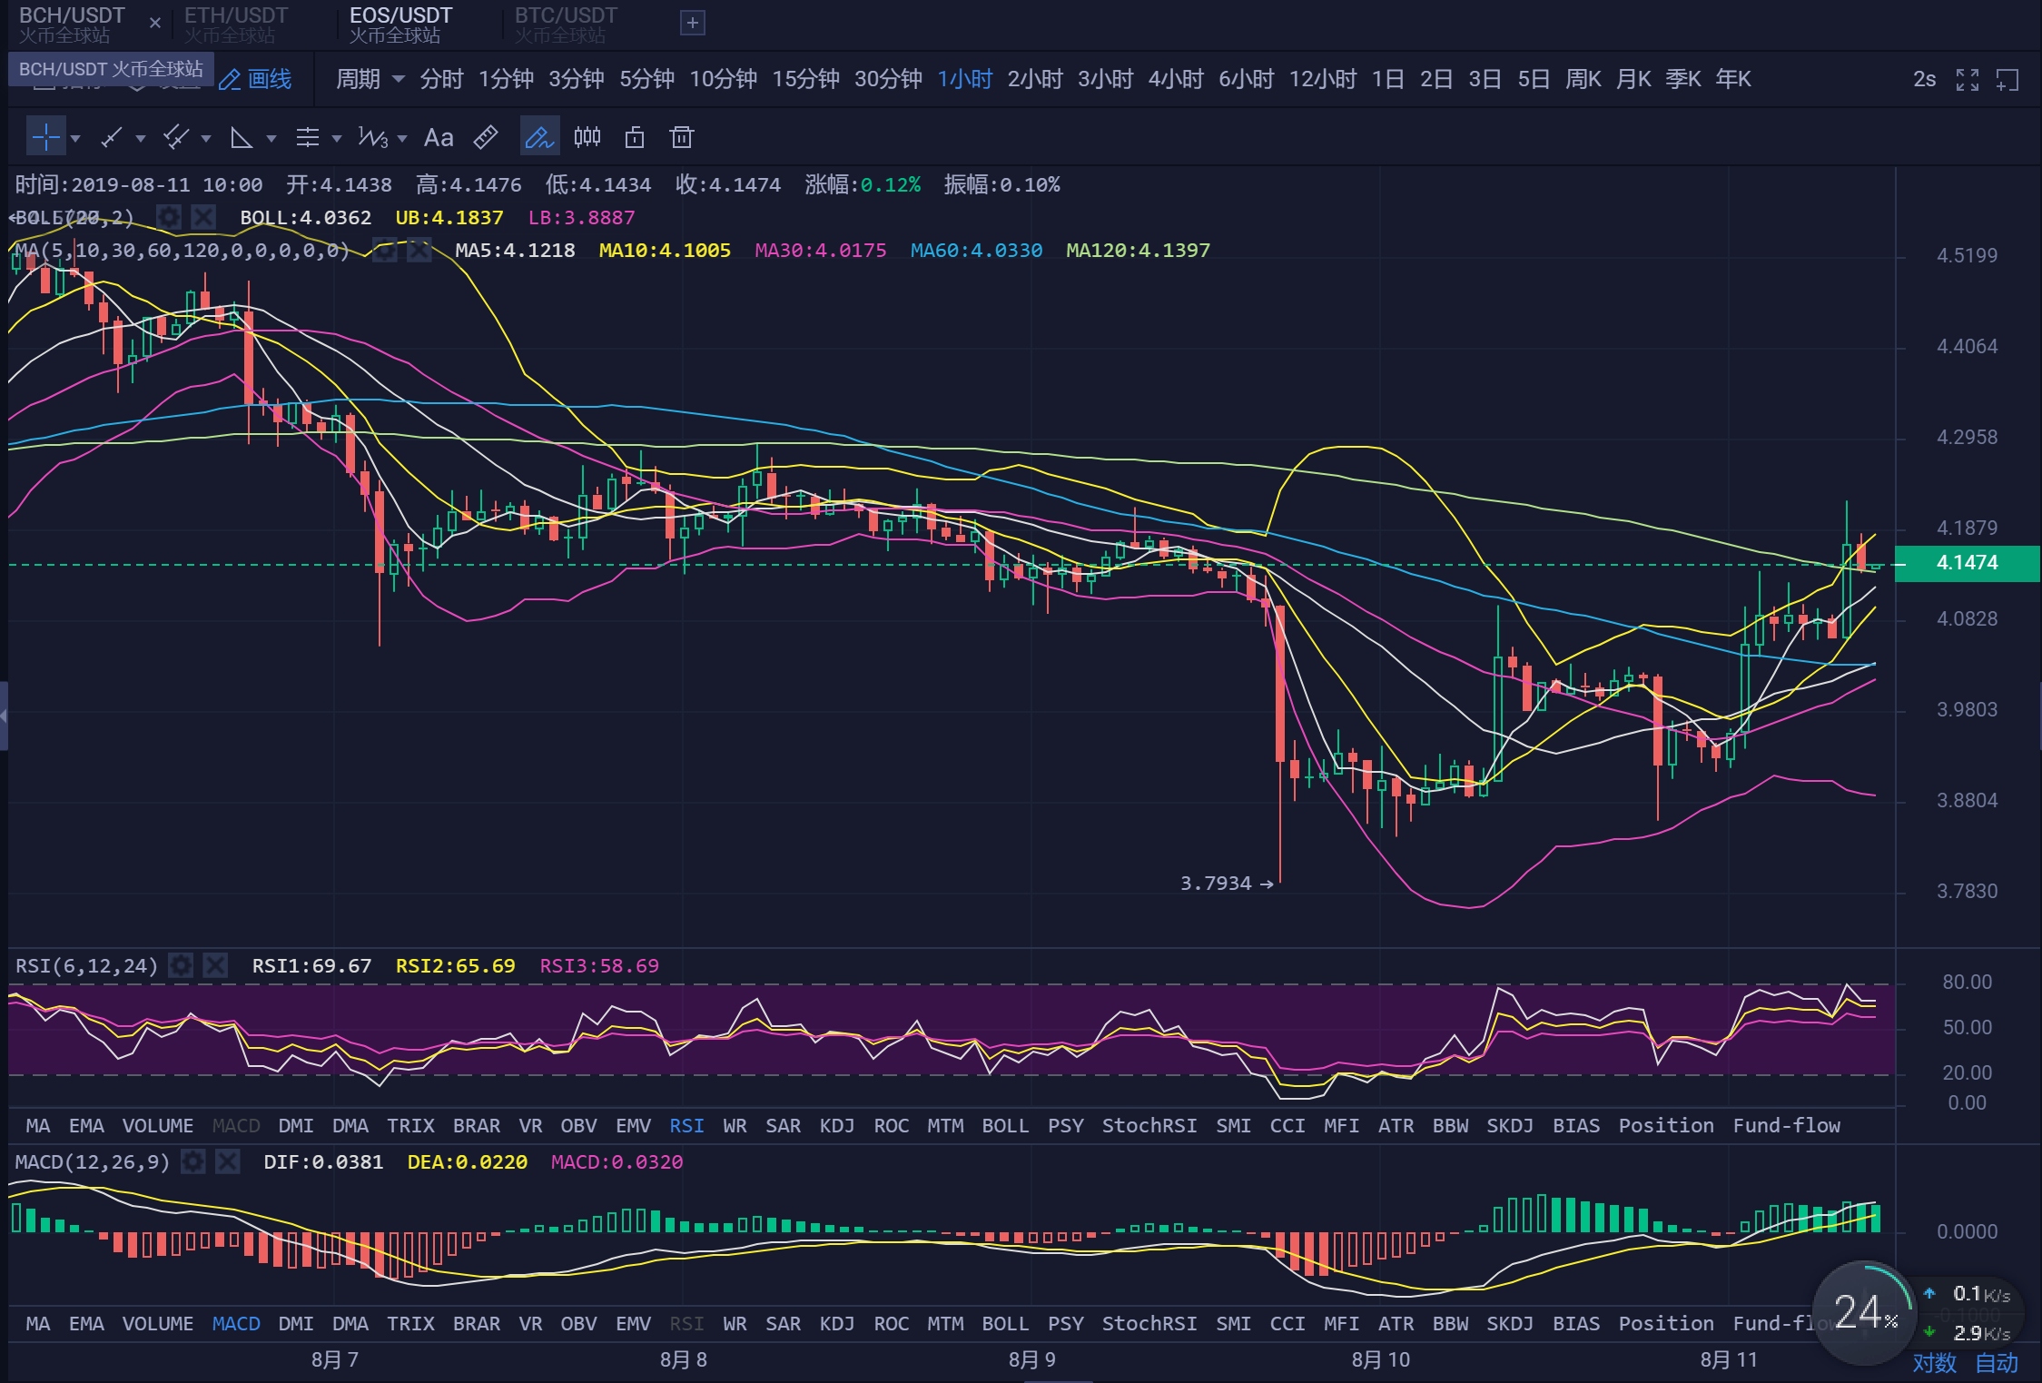Select the 30分钟 interval

tap(888, 80)
